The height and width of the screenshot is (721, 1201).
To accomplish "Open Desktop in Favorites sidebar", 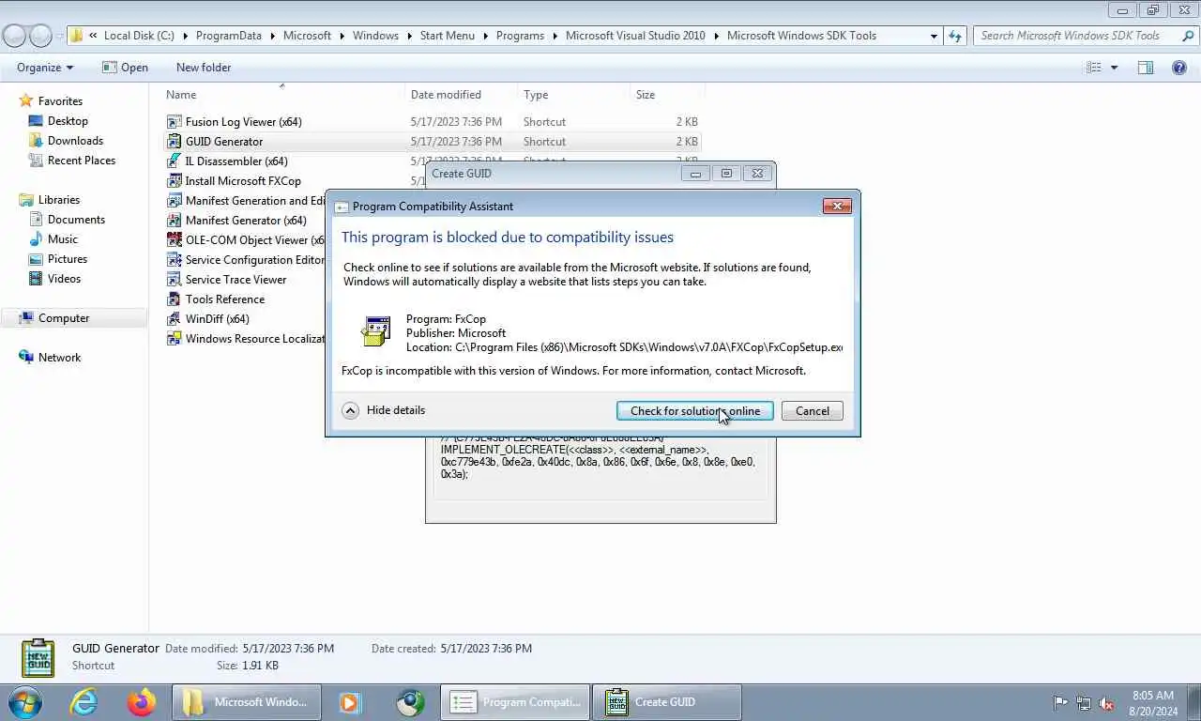I will click(68, 121).
